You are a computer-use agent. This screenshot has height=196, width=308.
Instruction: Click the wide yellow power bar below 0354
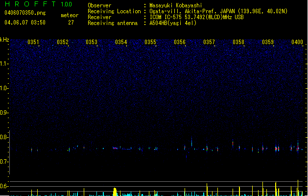tap(115, 192)
